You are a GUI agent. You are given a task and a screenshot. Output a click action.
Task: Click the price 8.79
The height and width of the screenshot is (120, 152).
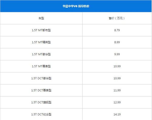(x=117, y=30)
